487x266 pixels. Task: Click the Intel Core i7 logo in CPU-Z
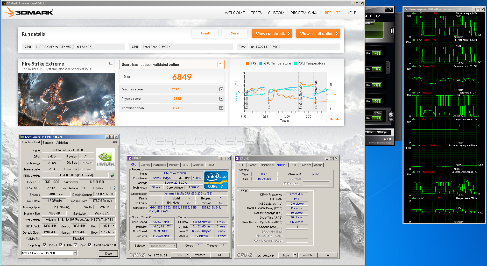pos(216,180)
